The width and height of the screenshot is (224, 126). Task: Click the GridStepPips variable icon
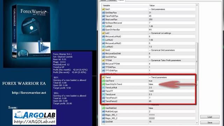coord(103,13)
